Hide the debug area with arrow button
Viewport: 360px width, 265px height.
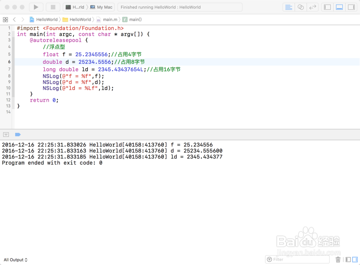point(6,135)
